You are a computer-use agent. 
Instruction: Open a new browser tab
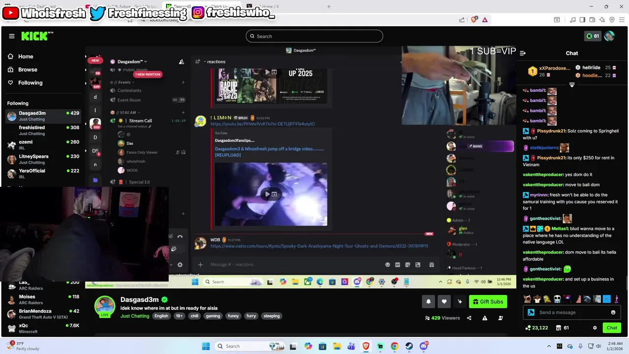coord(329,6)
